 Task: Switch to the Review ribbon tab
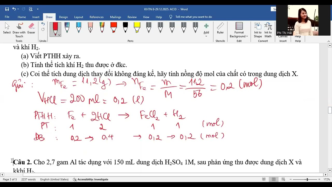pos(132,17)
